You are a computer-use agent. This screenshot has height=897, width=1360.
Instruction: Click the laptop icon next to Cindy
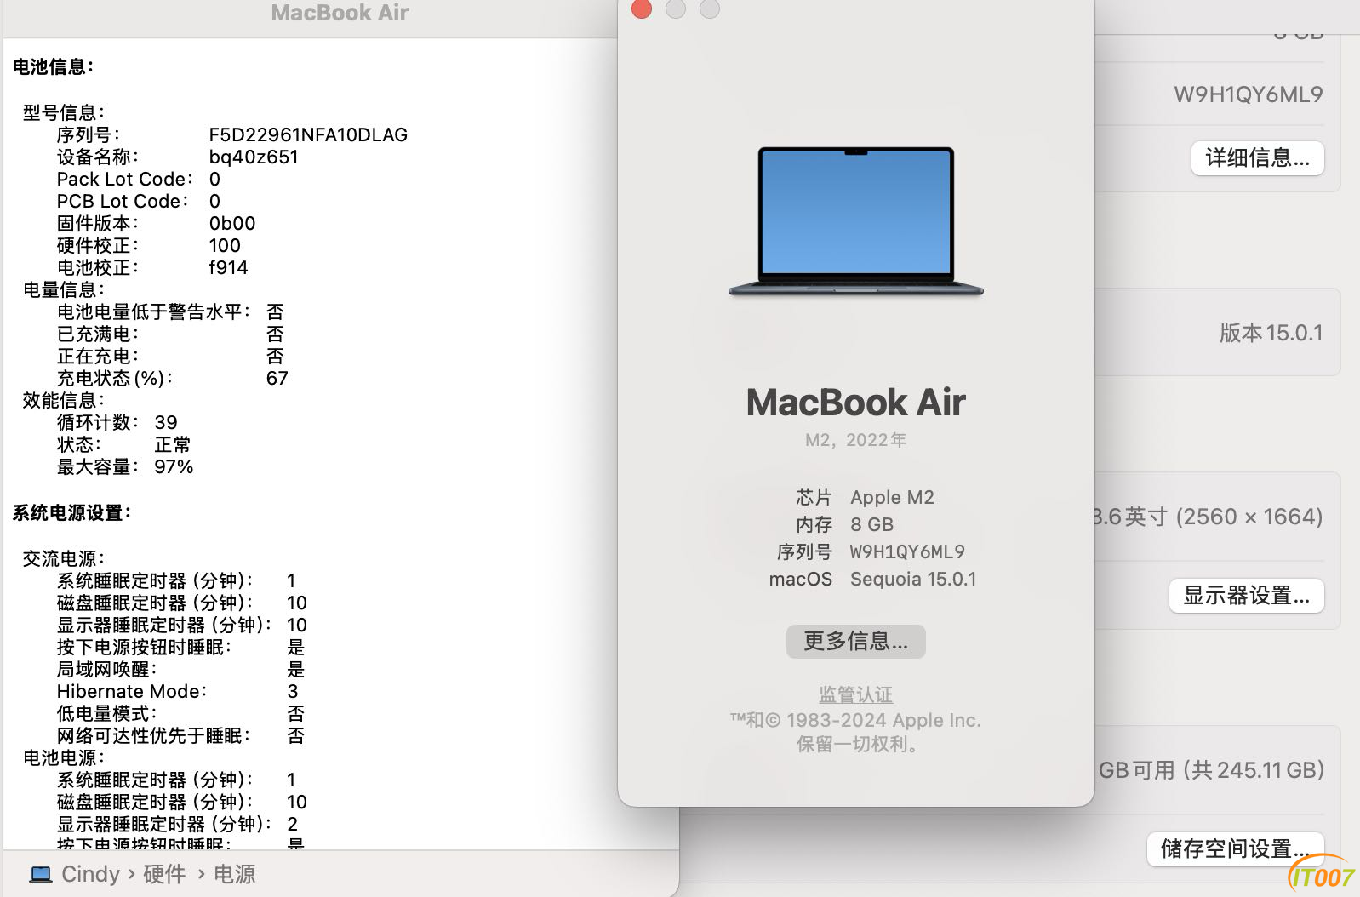tap(40, 874)
